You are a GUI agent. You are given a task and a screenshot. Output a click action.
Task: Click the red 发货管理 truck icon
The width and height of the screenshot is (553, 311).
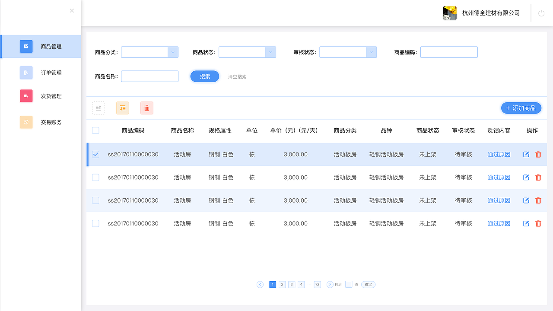coord(26,96)
